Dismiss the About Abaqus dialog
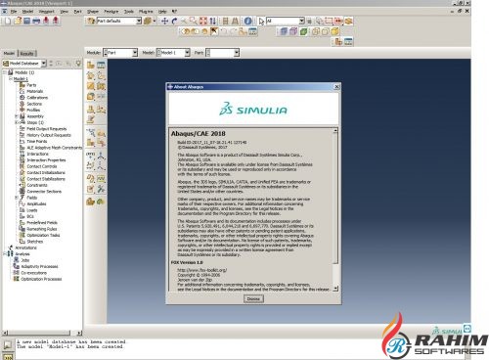 click(253, 299)
